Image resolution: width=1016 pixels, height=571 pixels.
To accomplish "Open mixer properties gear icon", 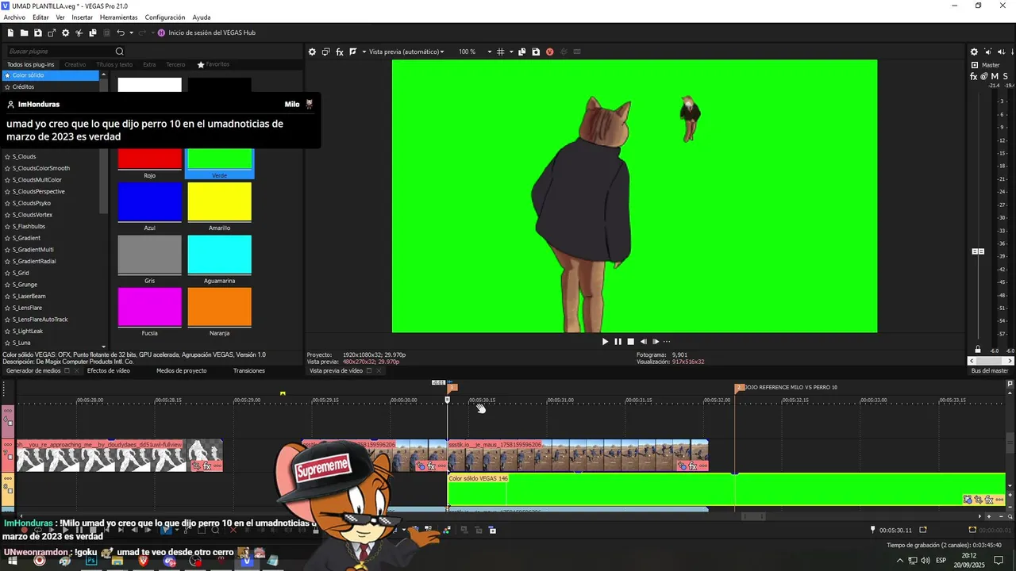I will pos(974,52).
